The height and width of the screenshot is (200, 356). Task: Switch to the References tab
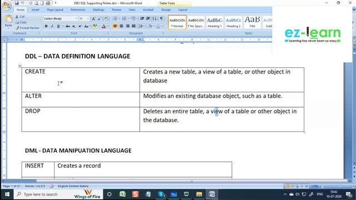(78, 10)
